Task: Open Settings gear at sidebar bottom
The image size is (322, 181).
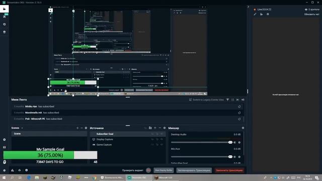Action: point(5,170)
